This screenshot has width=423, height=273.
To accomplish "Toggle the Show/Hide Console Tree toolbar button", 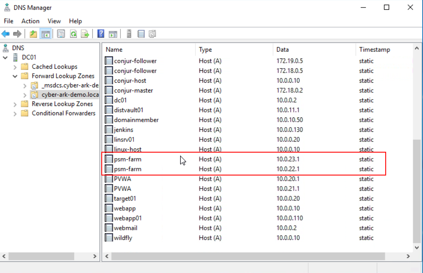I will pyautogui.click(x=46, y=34).
